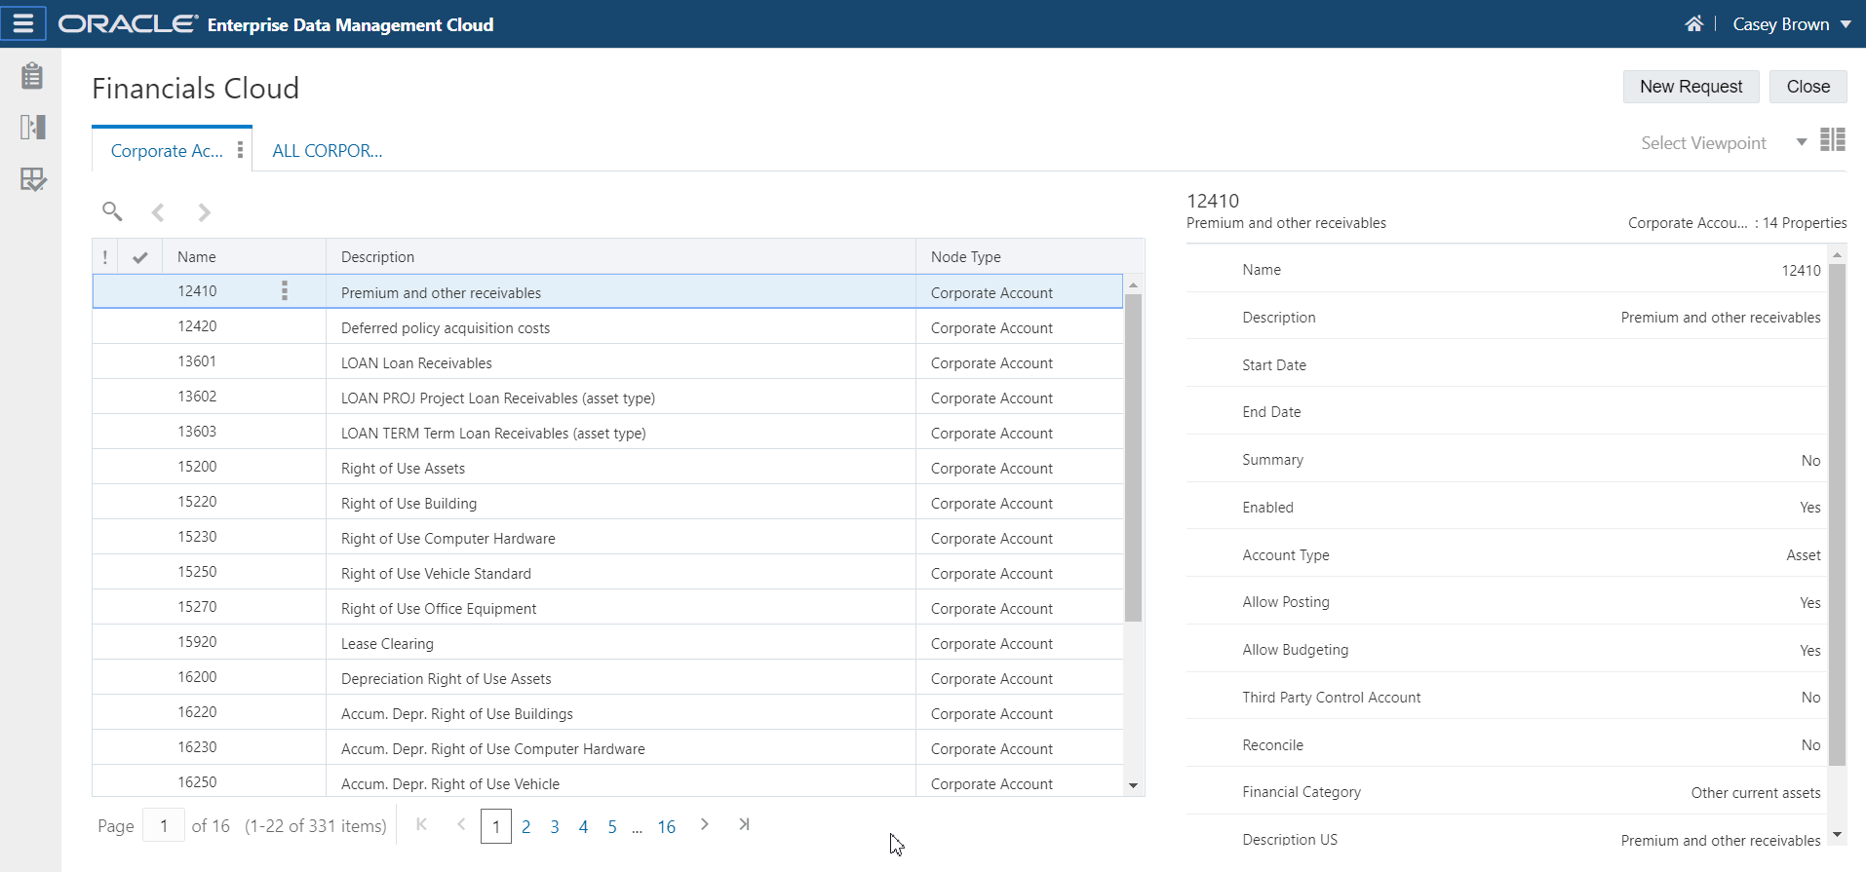1866x872 pixels.
Task: Open row actions menu for 12410
Action: pyautogui.click(x=285, y=290)
